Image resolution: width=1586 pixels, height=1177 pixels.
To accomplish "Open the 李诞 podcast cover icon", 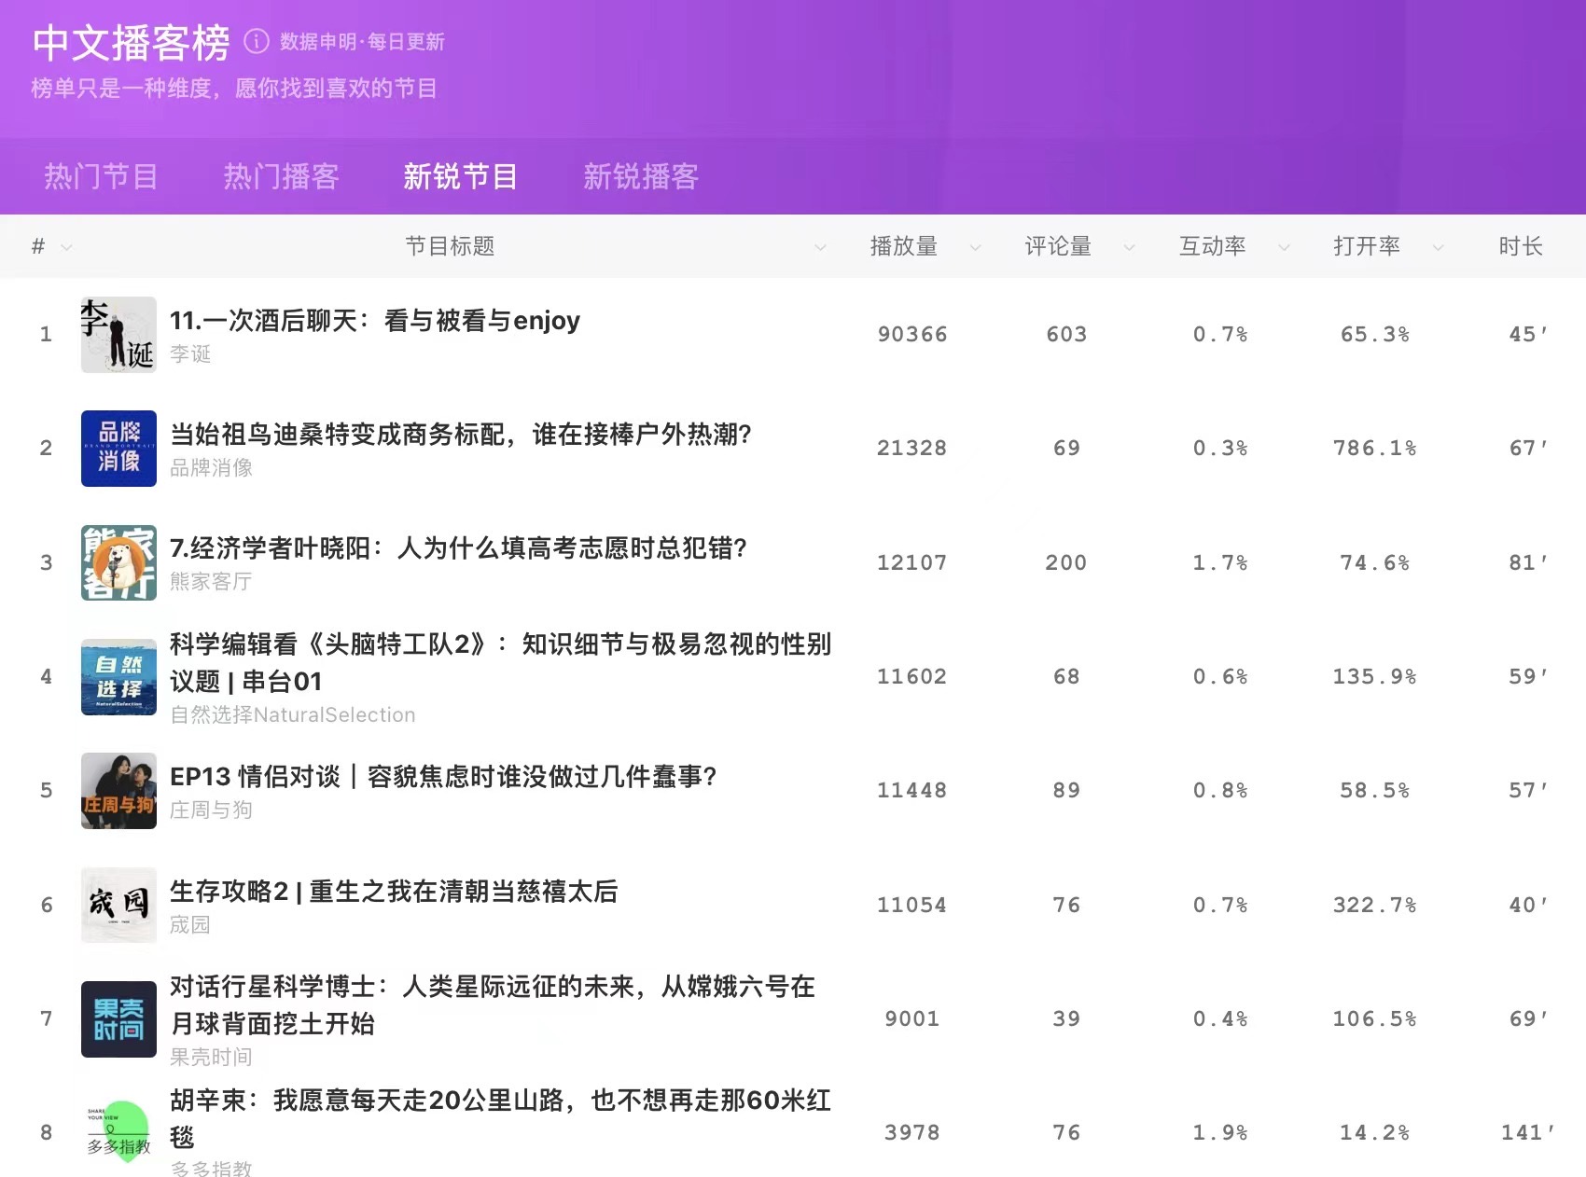I will [x=118, y=335].
